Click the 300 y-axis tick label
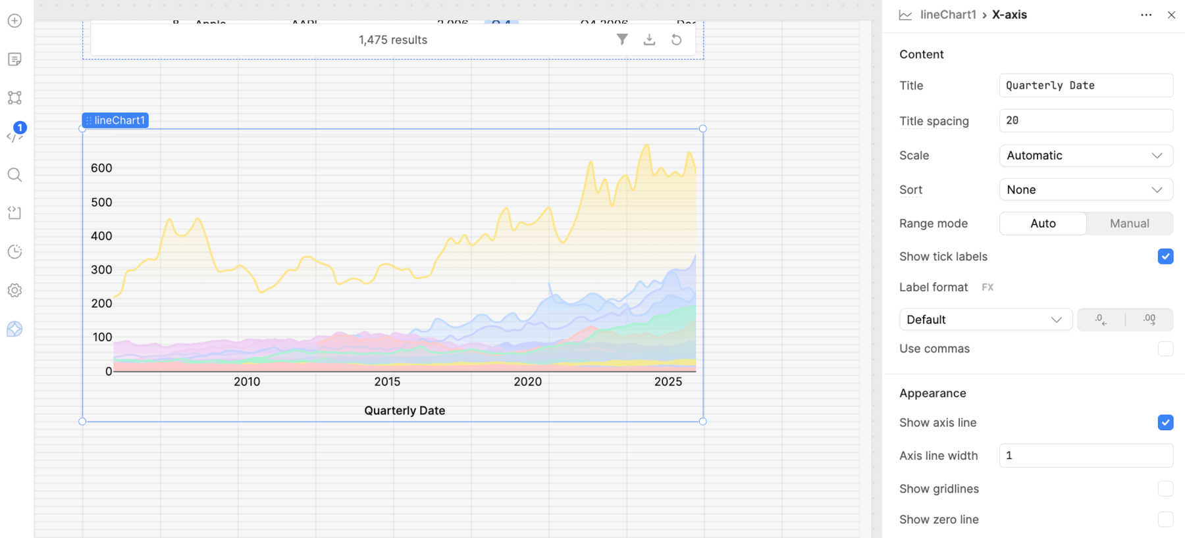Image resolution: width=1185 pixels, height=538 pixels. coord(101,270)
